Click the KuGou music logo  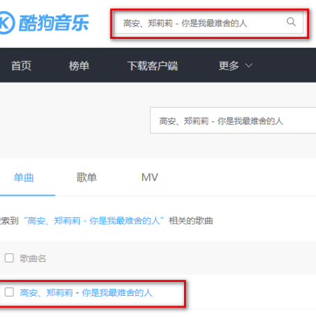click(44, 22)
